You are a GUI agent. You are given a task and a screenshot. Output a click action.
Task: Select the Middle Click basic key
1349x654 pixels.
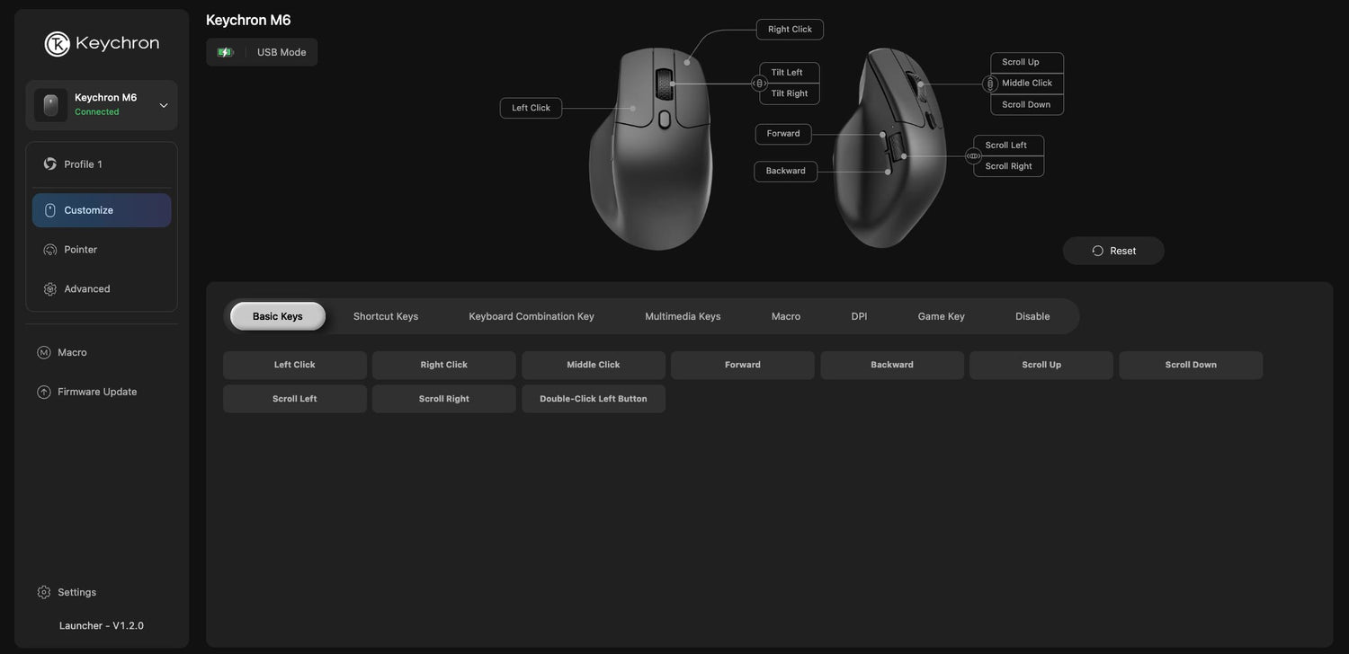pos(594,365)
